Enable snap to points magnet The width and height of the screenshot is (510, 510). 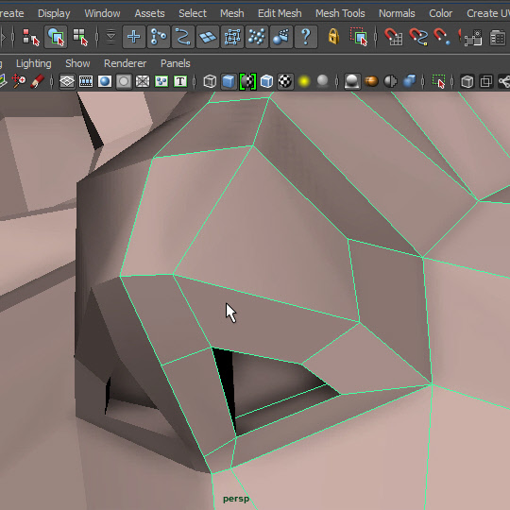442,37
